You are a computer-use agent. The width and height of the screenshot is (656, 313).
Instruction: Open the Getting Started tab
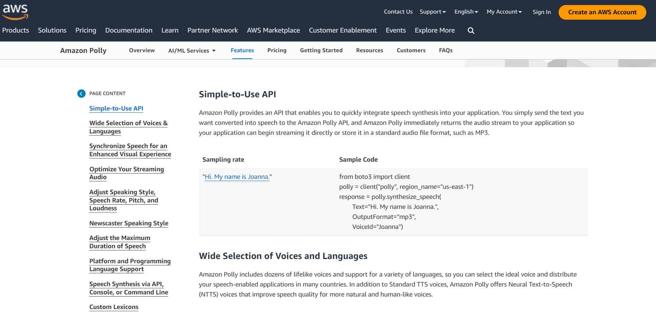(321, 50)
